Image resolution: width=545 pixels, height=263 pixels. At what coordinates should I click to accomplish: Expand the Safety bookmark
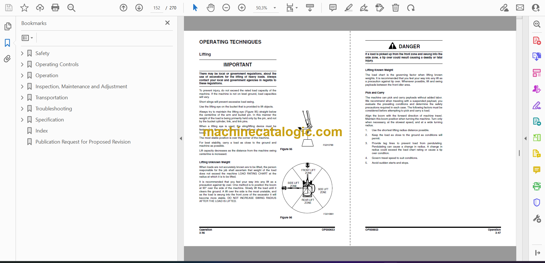point(22,53)
